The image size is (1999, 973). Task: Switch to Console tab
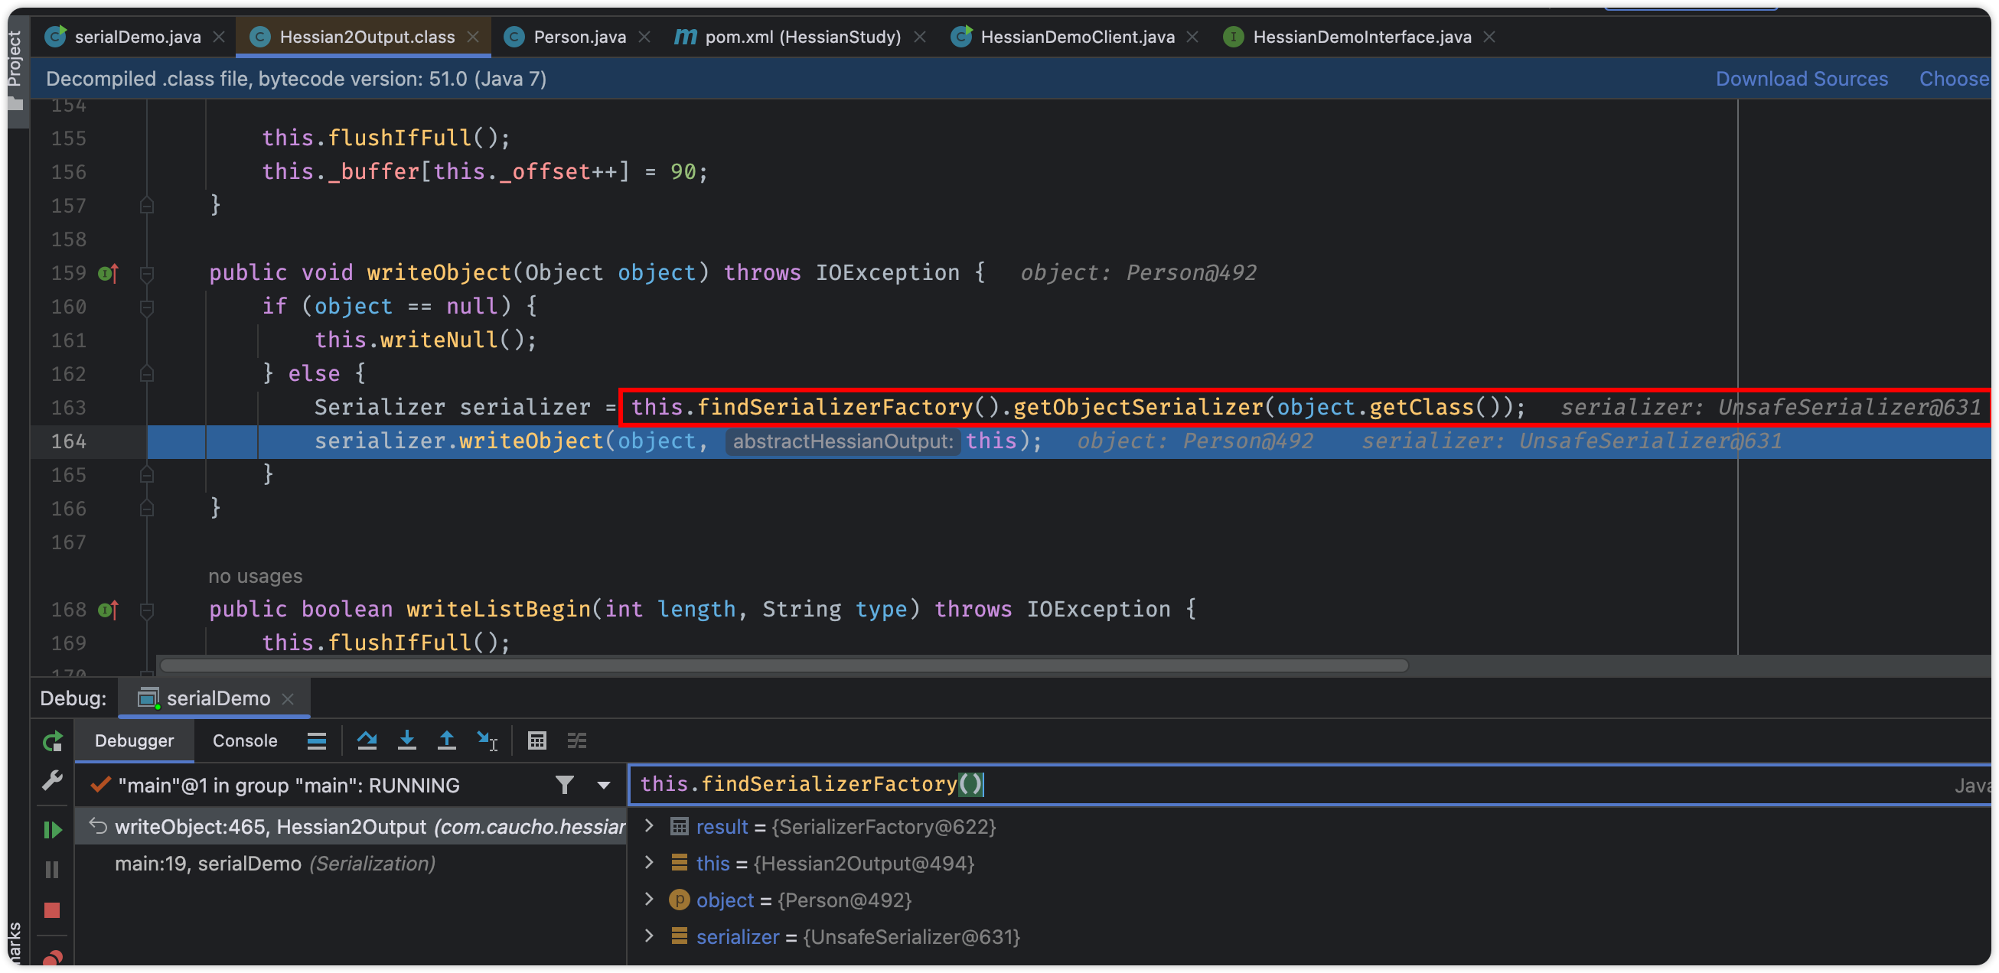[245, 741]
